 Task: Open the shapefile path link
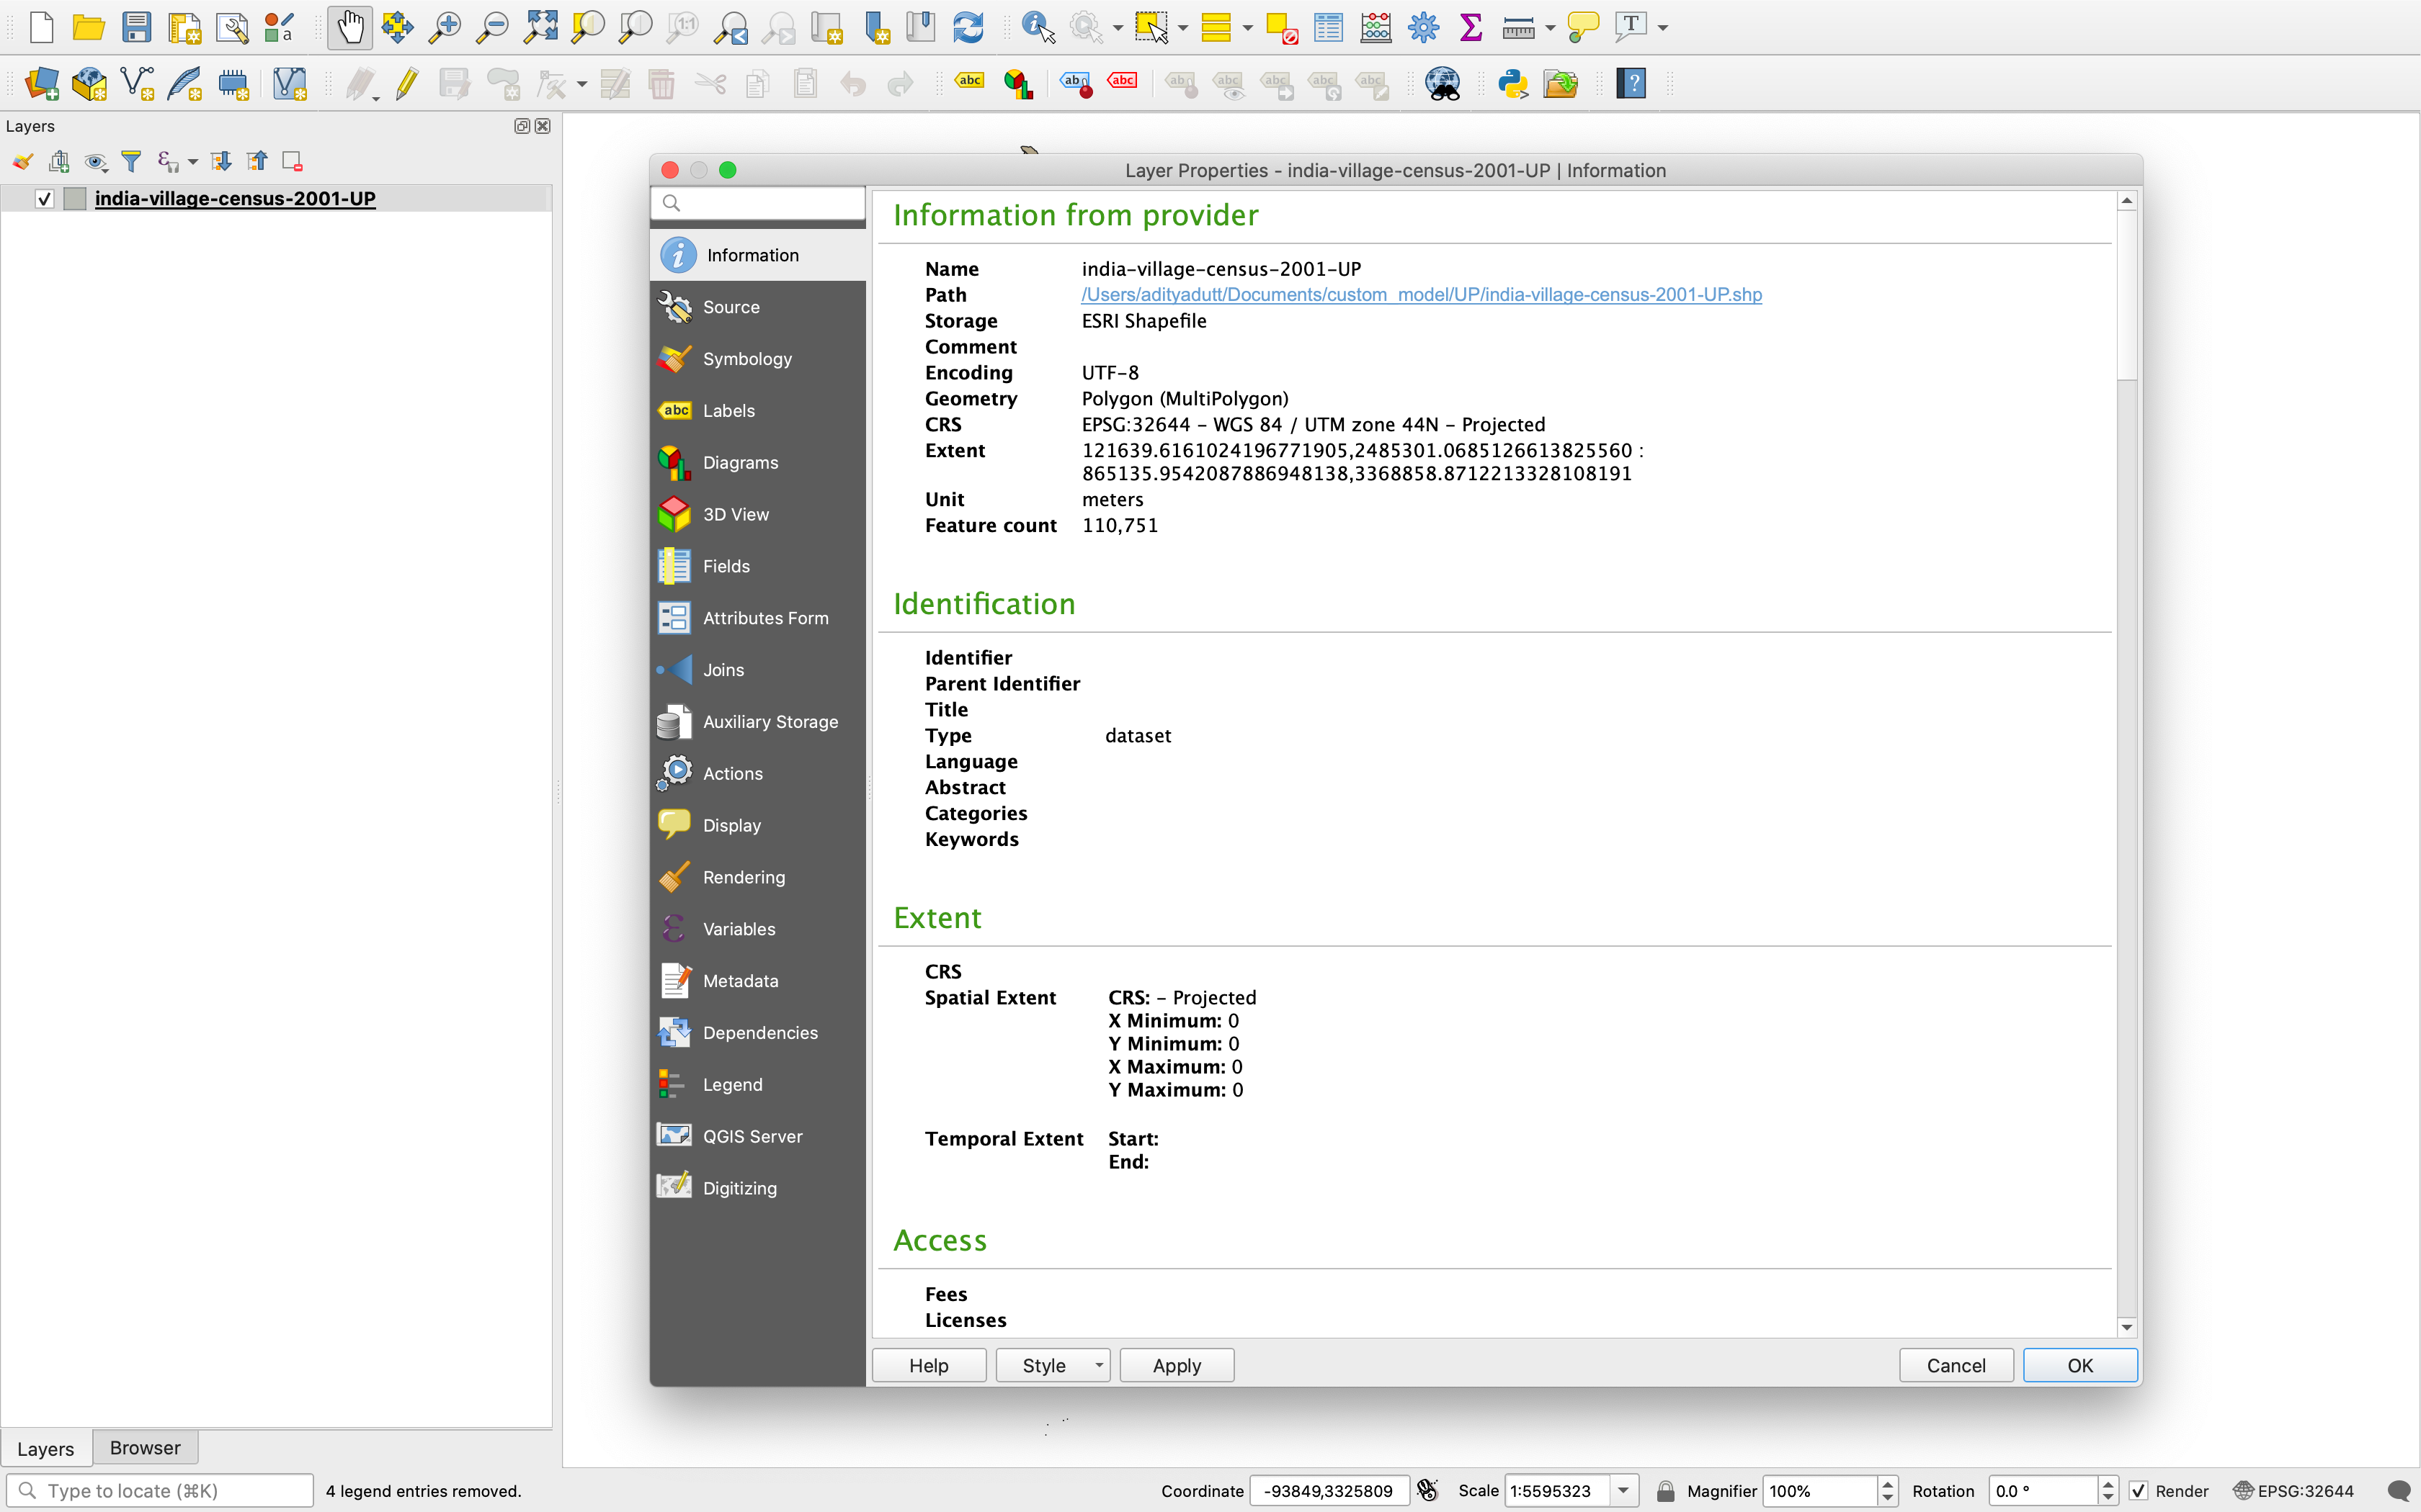tap(1421, 295)
